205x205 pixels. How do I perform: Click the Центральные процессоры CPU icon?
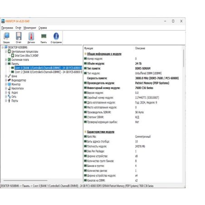coord(9,51)
